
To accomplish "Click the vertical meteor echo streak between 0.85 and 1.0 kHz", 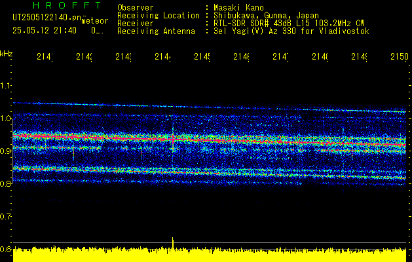I will click(173, 143).
